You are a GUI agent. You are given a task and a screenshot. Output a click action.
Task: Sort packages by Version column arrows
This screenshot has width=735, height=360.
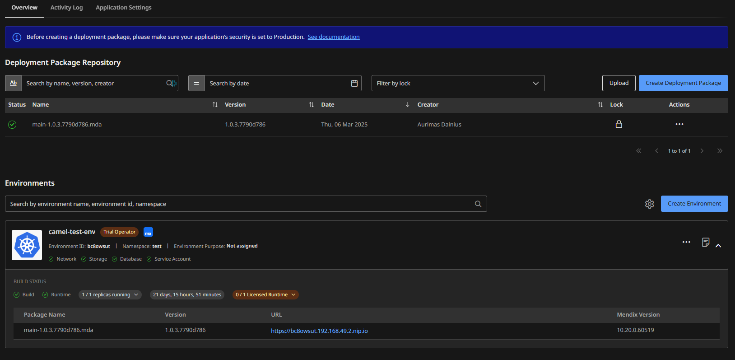[311, 105]
